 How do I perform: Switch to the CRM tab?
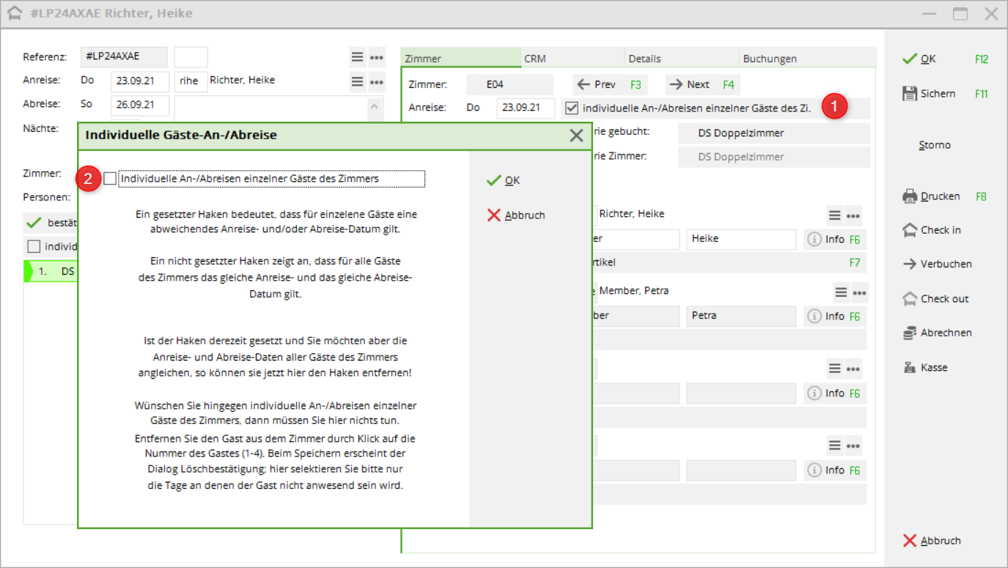pos(535,59)
